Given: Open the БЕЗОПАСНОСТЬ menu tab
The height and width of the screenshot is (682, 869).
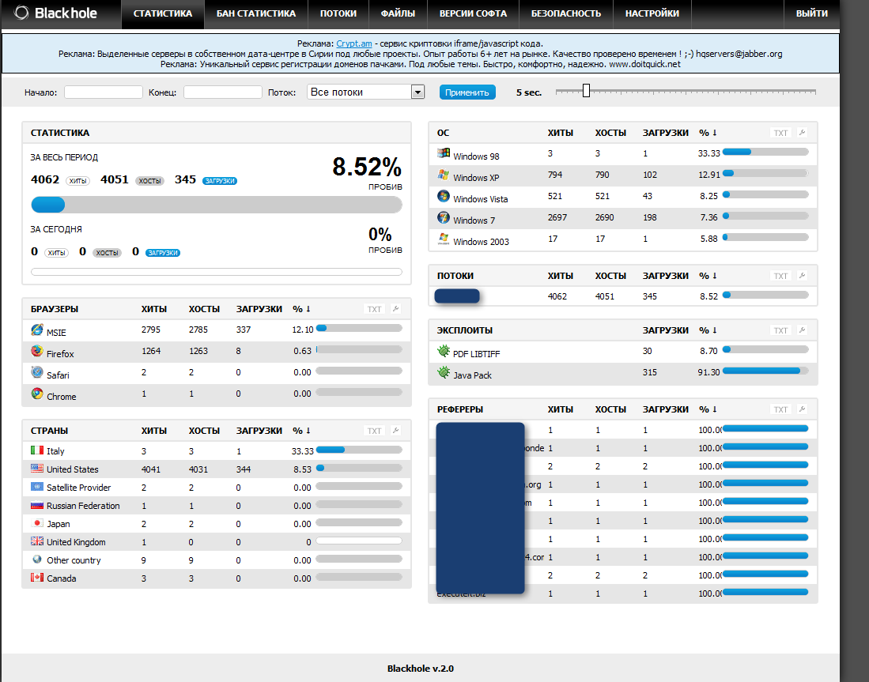Looking at the screenshot, I should [x=566, y=13].
